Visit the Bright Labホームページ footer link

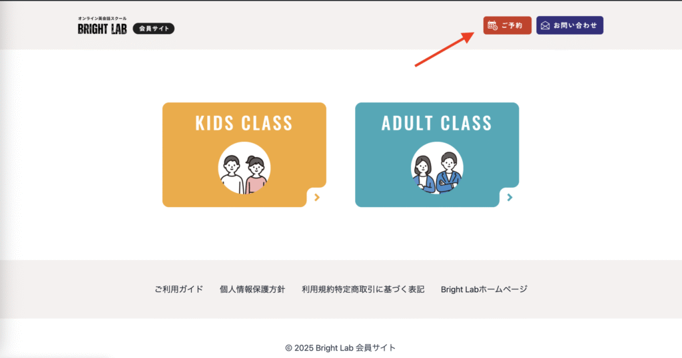click(x=484, y=289)
